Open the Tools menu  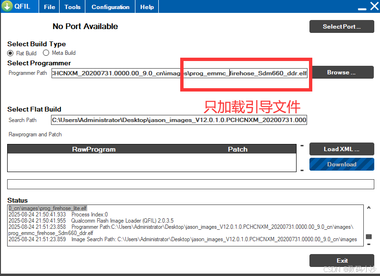click(72, 7)
